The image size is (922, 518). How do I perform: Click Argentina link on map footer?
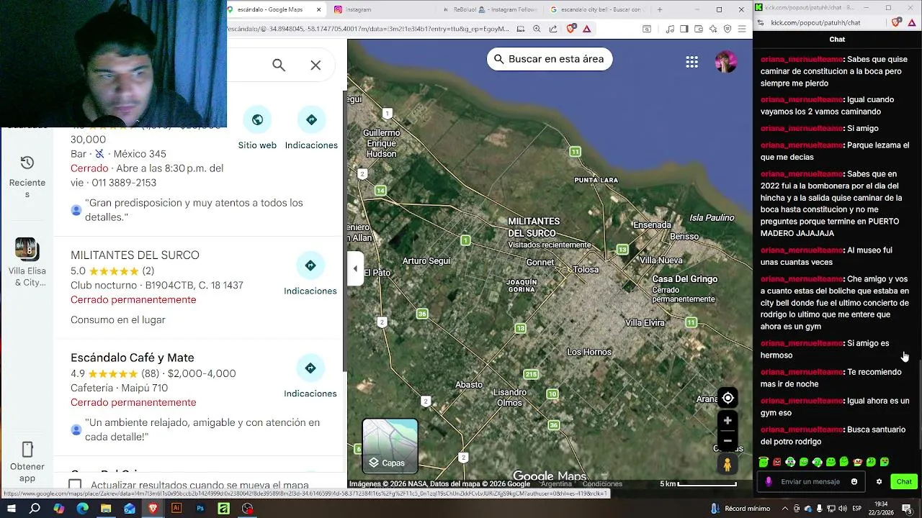(556, 484)
